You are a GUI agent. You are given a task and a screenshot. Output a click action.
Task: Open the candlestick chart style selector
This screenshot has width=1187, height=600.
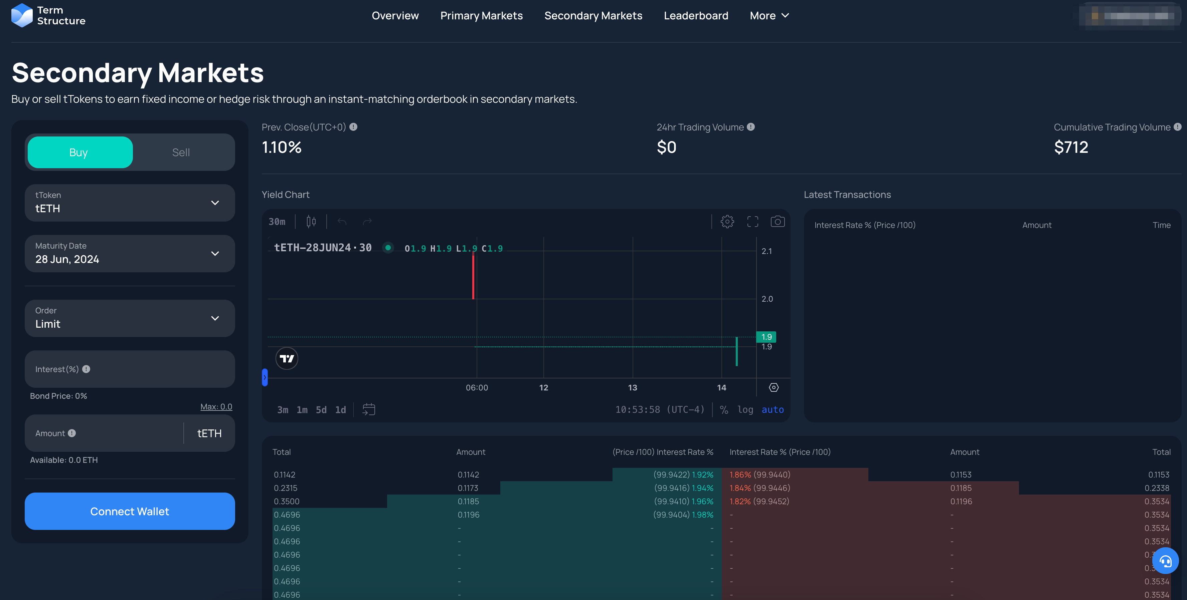tap(311, 222)
